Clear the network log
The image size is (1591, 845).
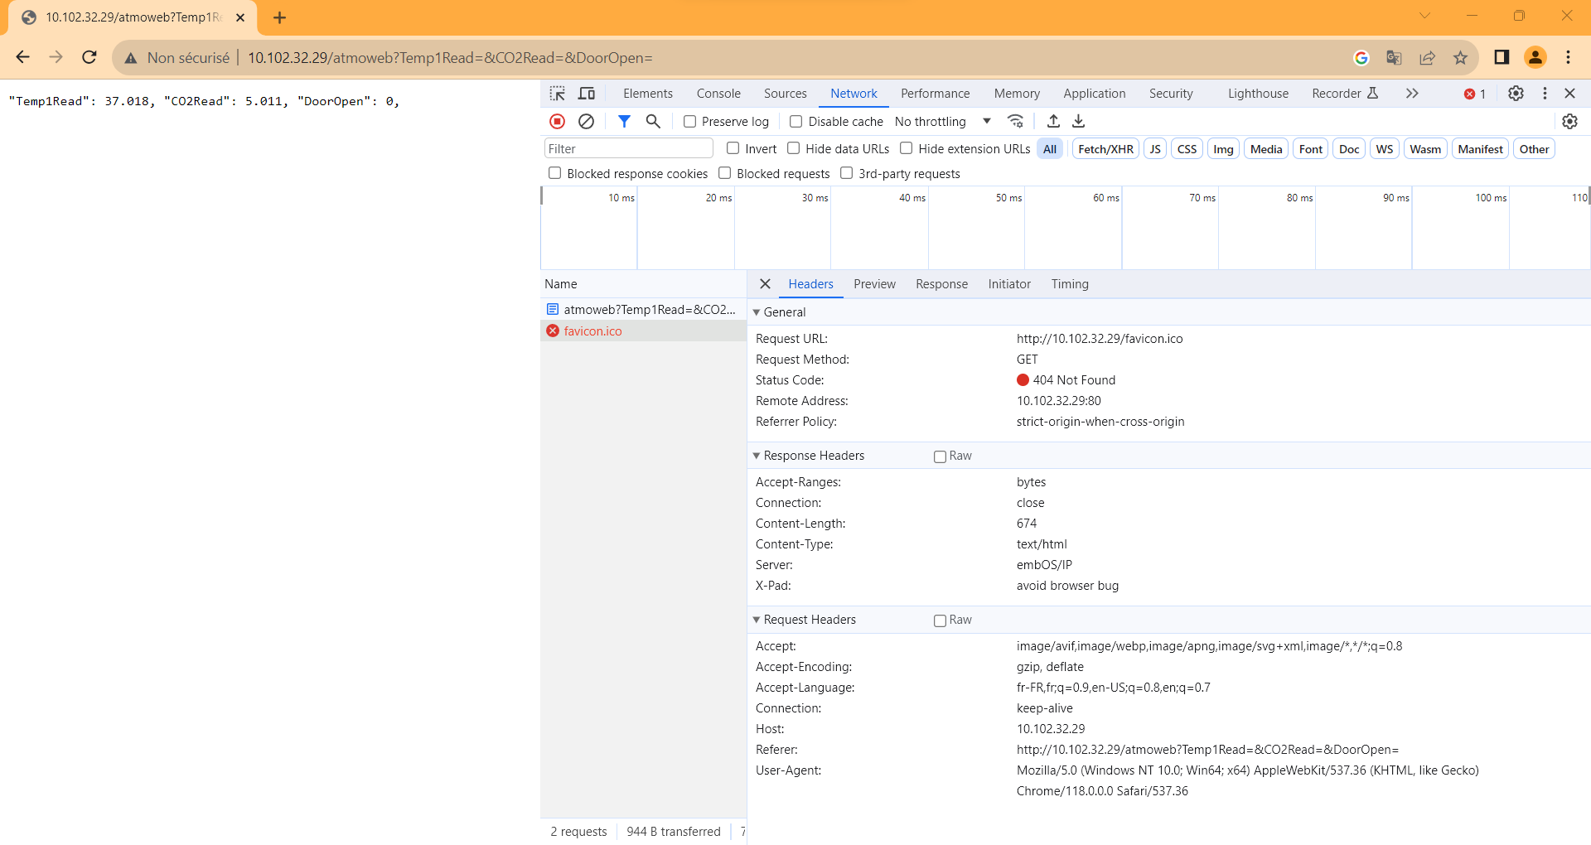(586, 122)
